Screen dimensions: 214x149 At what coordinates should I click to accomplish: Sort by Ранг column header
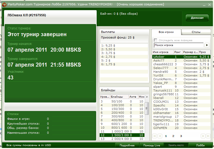tap(178, 52)
